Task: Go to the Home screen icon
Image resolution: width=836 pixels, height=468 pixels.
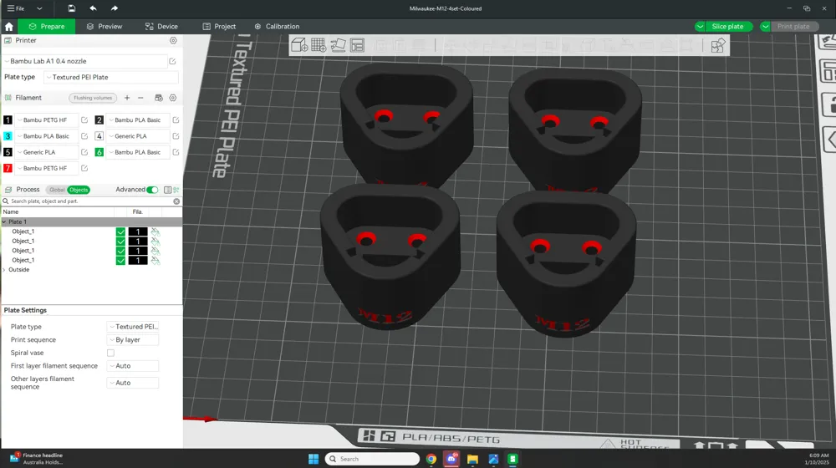Action: pos(9,26)
